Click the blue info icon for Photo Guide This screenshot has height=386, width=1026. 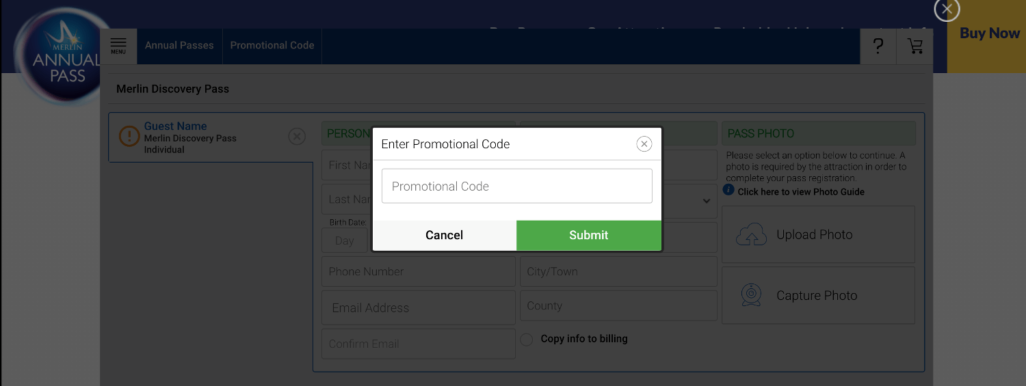click(729, 191)
